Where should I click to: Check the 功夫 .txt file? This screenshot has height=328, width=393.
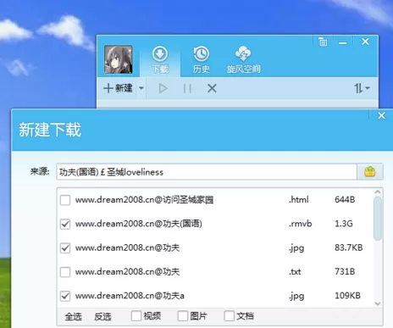(65, 272)
